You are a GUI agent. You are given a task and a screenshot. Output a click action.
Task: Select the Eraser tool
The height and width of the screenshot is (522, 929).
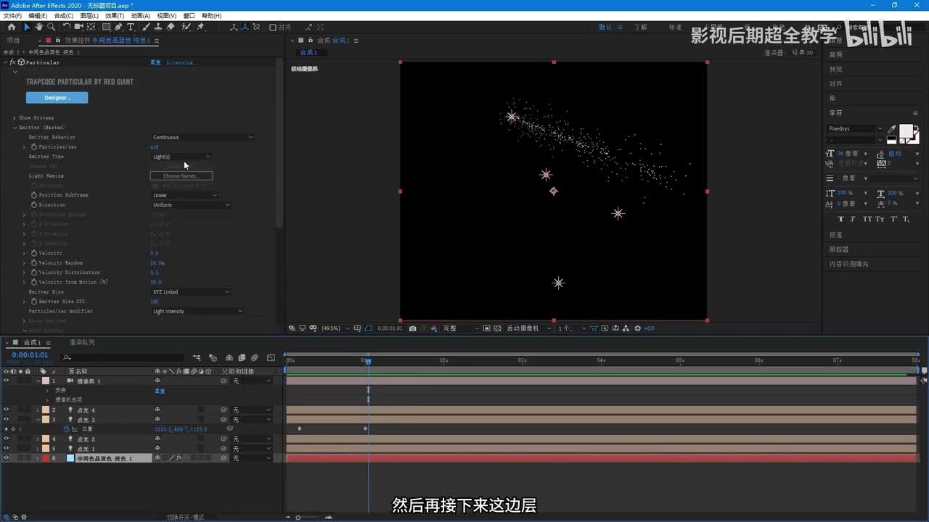coord(171,27)
